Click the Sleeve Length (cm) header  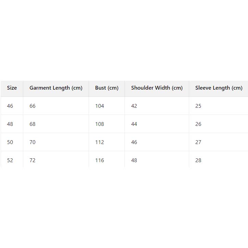click(219, 88)
